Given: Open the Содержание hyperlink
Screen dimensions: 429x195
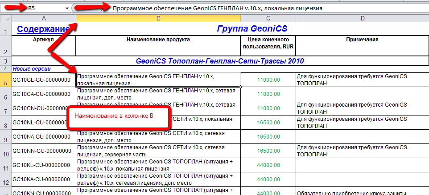Looking at the screenshot, I should click(x=43, y=29).
